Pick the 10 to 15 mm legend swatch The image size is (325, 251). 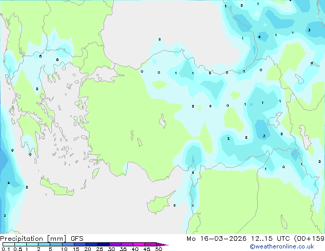pyautogui.click(x=68, y=244)
